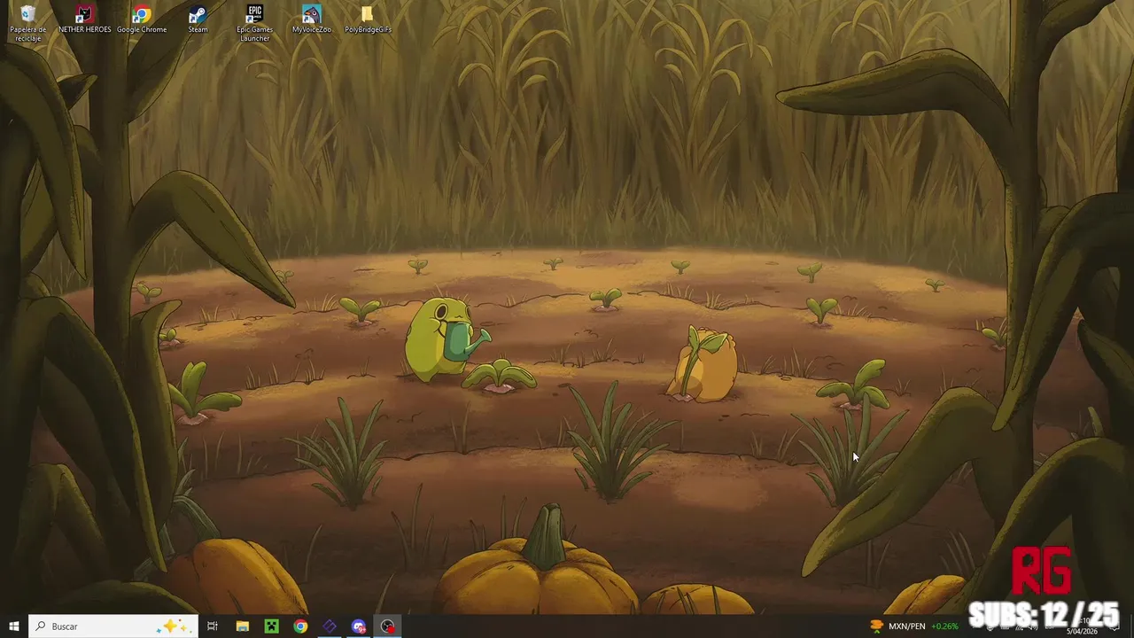Click the Buscar search box
This screenshot has width=1134, height=638.
(113, 626)
